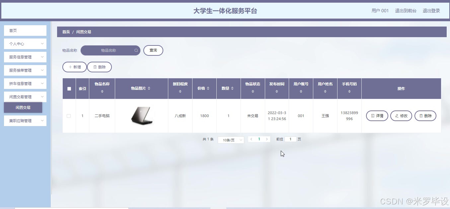The image size is (450, 209).
Task: Select 闲置交易 submenu item
Action: [23, 107]
